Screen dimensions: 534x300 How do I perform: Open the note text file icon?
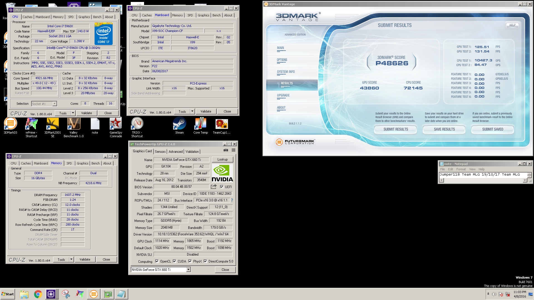(x=95, y=126)
